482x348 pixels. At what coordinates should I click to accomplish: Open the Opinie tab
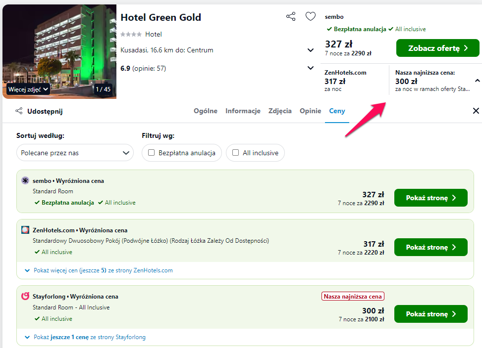click(x=310, y=111)
